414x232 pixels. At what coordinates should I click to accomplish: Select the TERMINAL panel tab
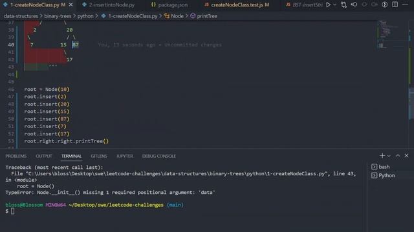(72, 156)
